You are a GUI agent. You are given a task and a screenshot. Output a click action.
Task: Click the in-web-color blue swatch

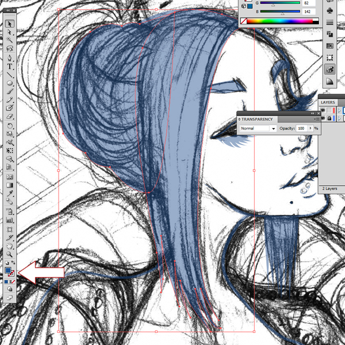(250, 6)
